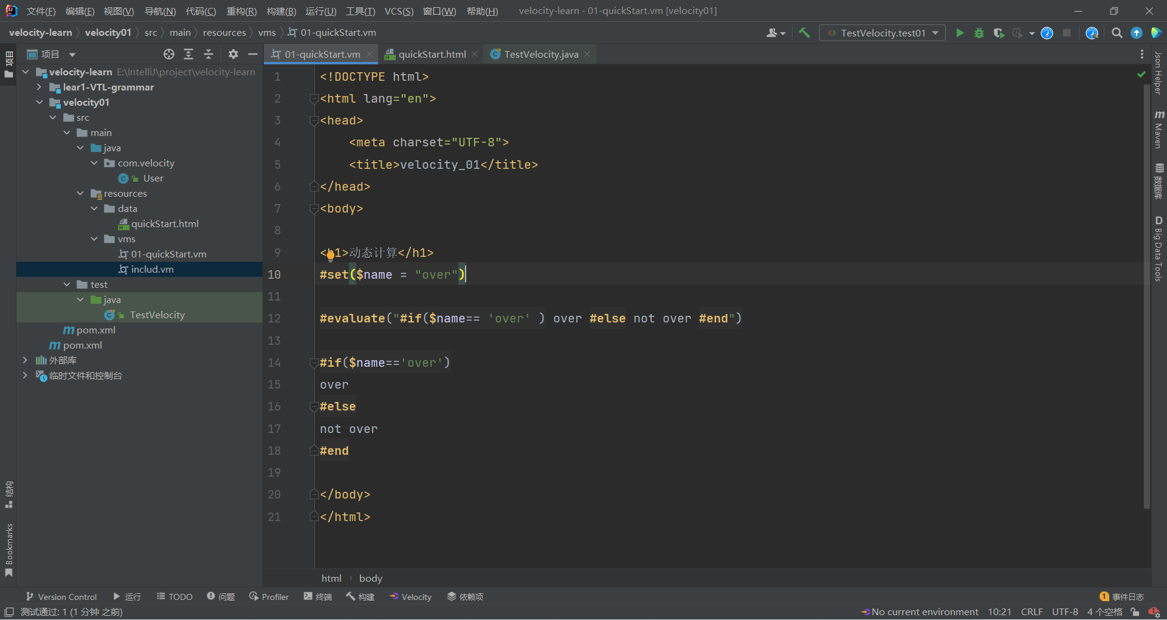Open the 重构(R) menu
This screenshot has width=1167, height=620.
coord(241,11)
